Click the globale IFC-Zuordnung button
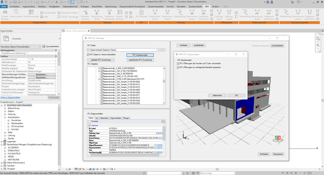Image resolution: width=324 pixels, height=175 pixels. point(101,60)
